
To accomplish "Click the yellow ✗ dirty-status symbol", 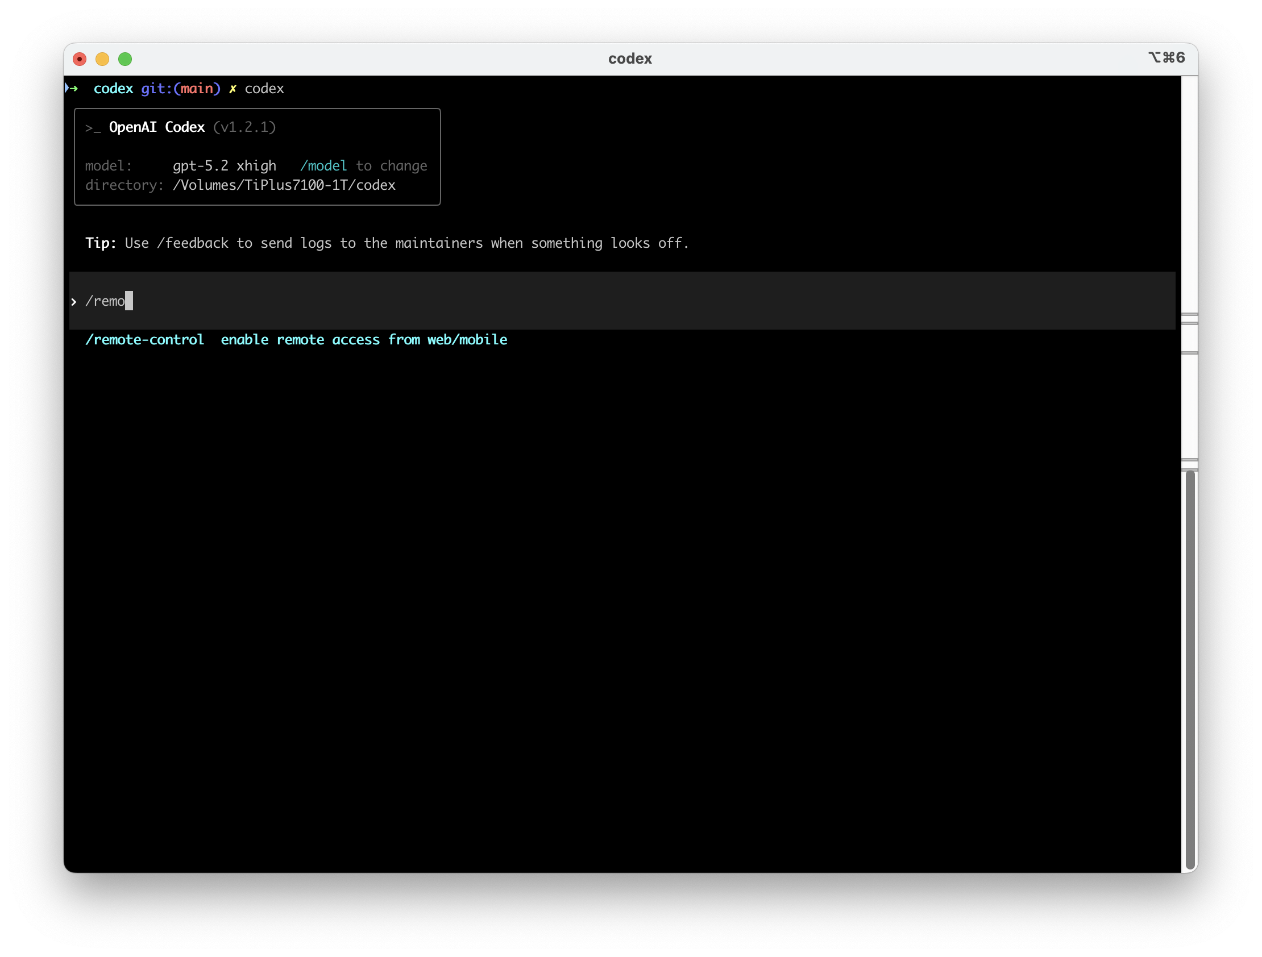I will tap(233, 89).
